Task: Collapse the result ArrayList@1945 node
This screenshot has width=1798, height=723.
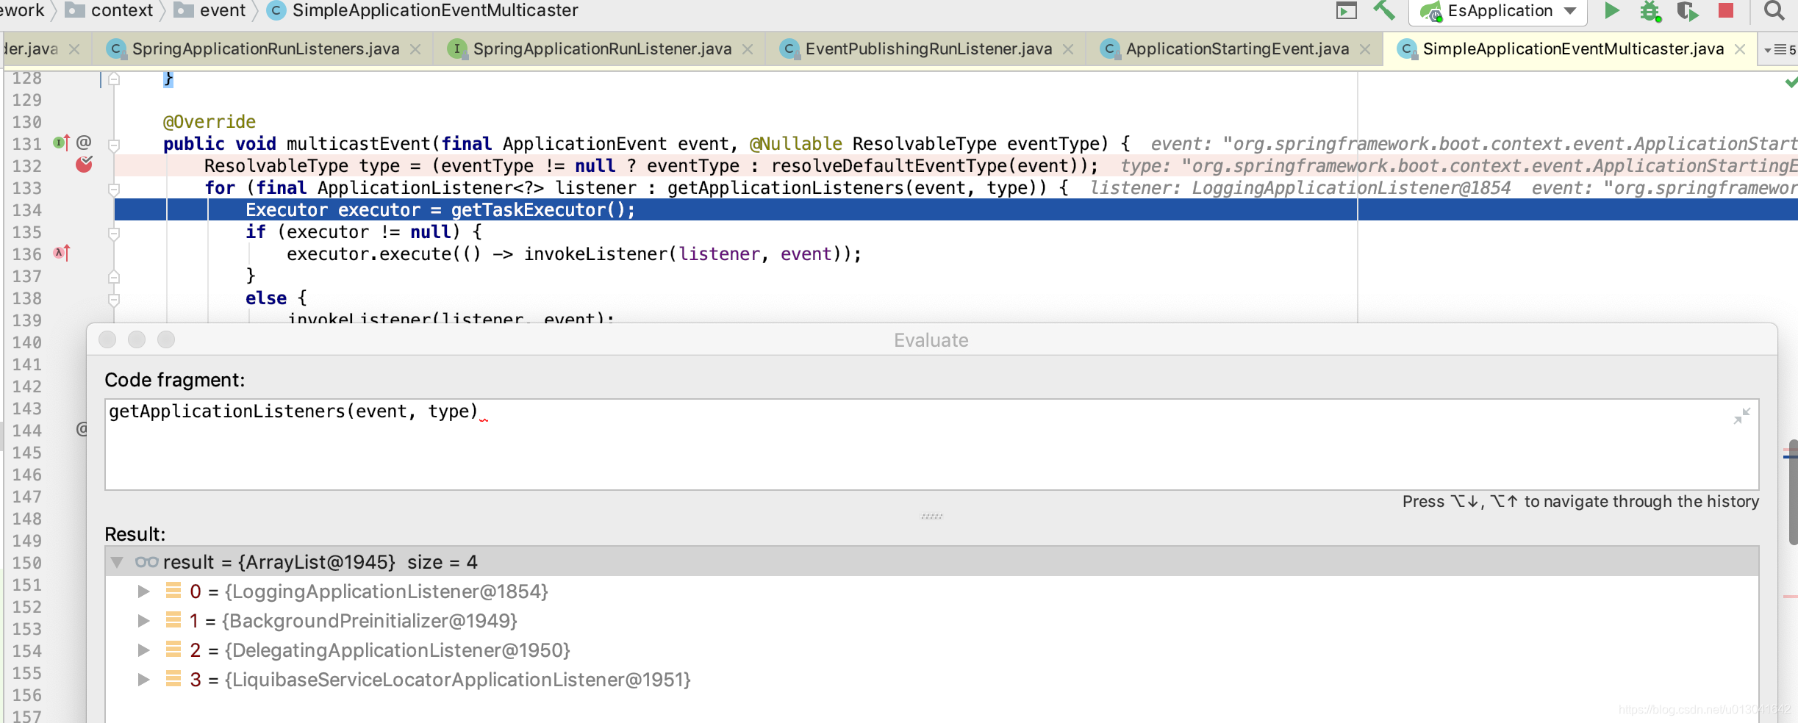Action: (116, 563)
